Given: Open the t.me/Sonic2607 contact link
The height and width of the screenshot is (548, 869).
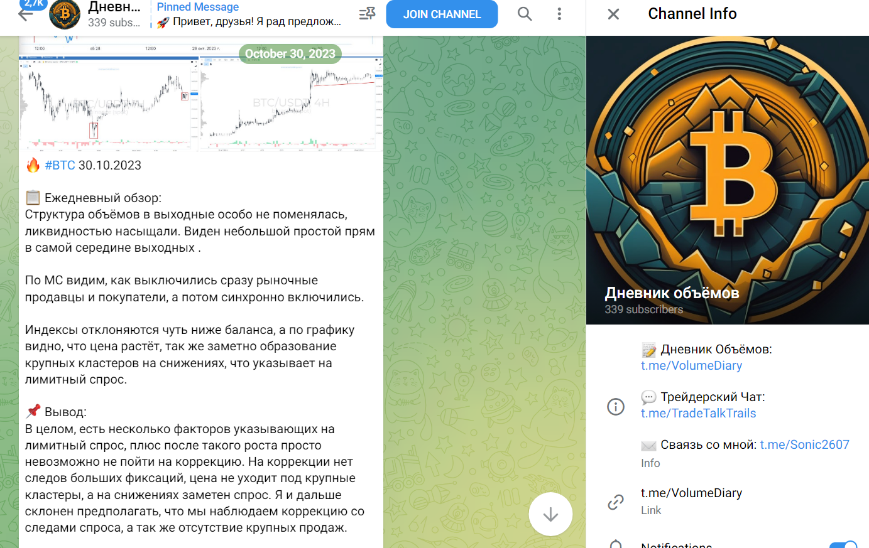Looking at the screenshot, I should (804, 444).
